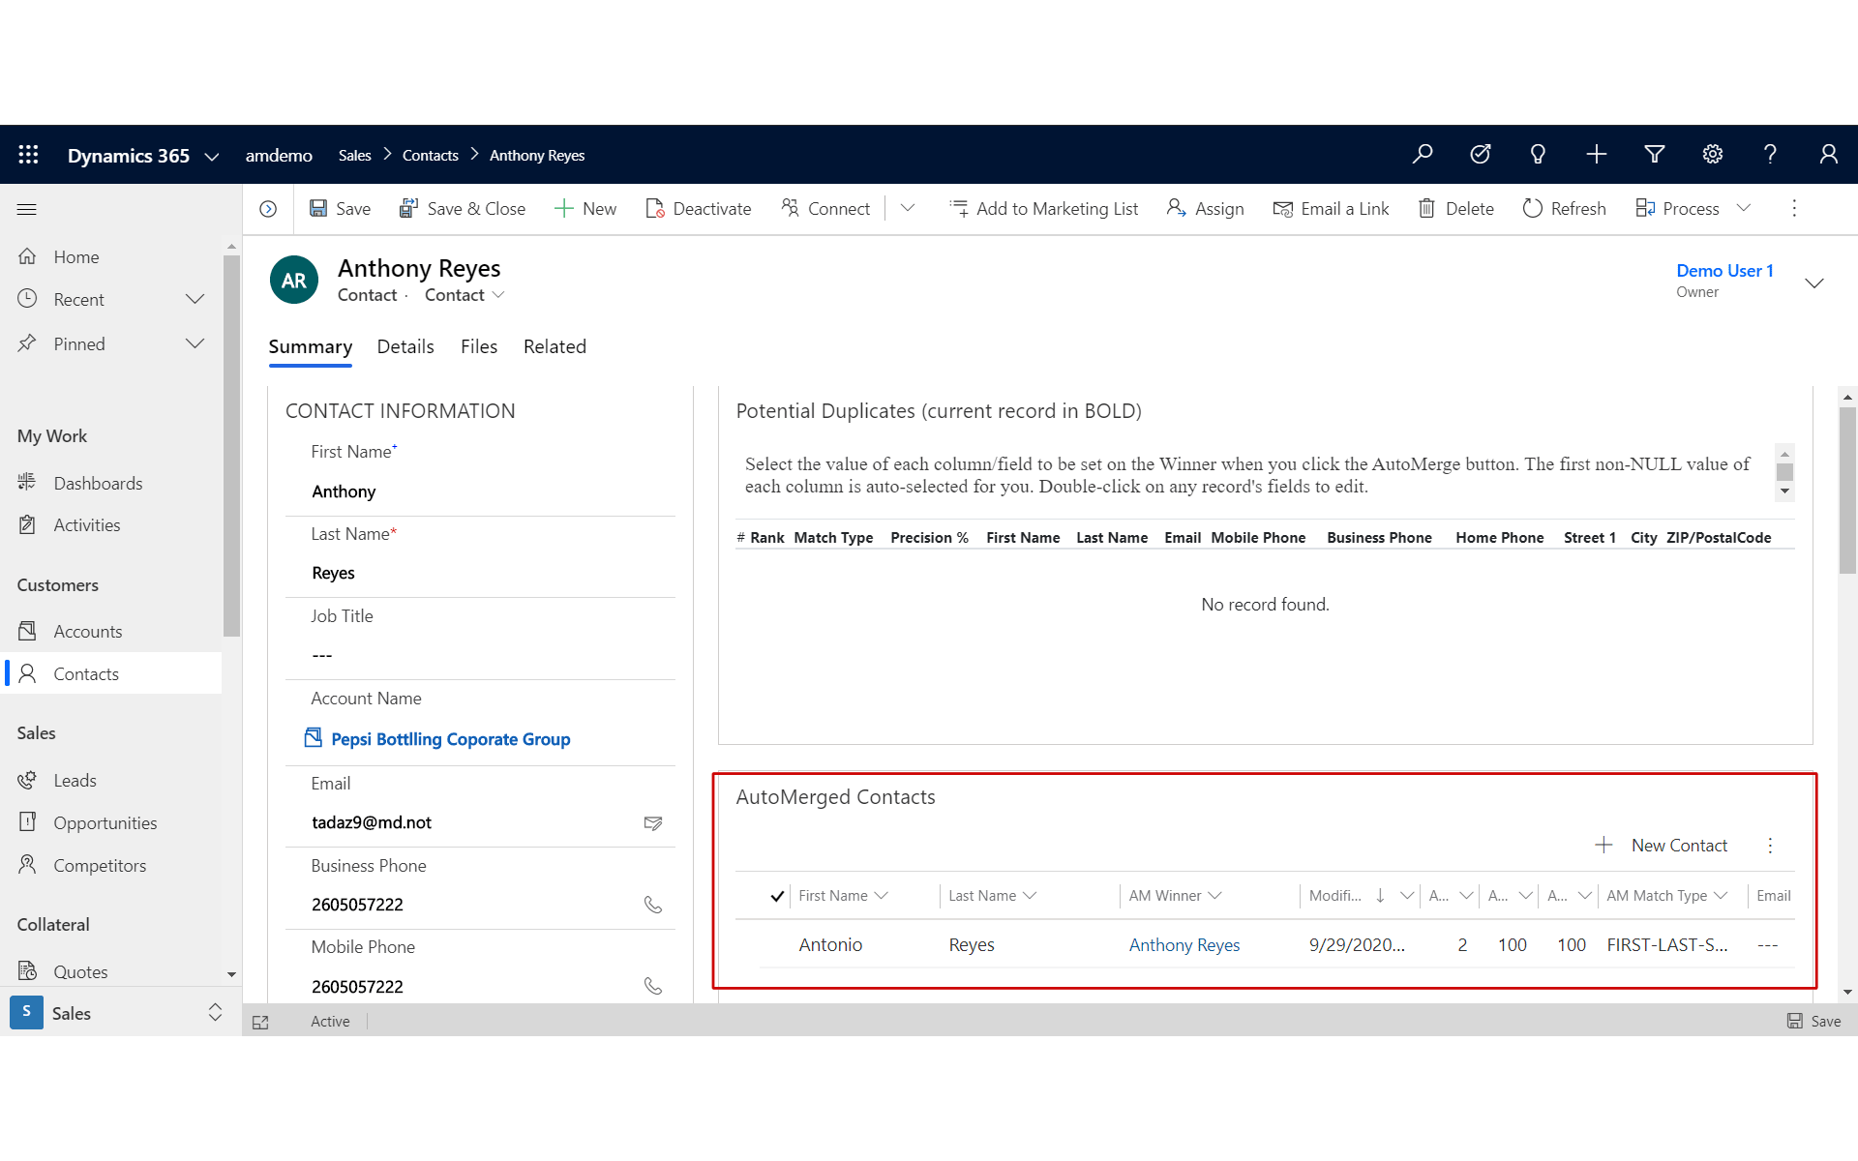
Task: Expand the Connect dropdown arrow
Action: click(x=908, y=208)
